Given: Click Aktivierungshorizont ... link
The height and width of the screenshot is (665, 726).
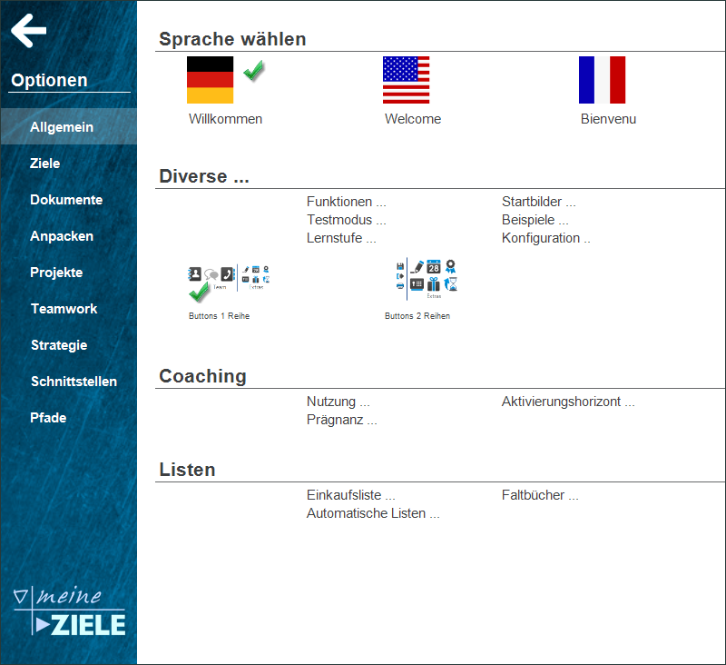Looking at the screenshot, I should coord(568,402).
